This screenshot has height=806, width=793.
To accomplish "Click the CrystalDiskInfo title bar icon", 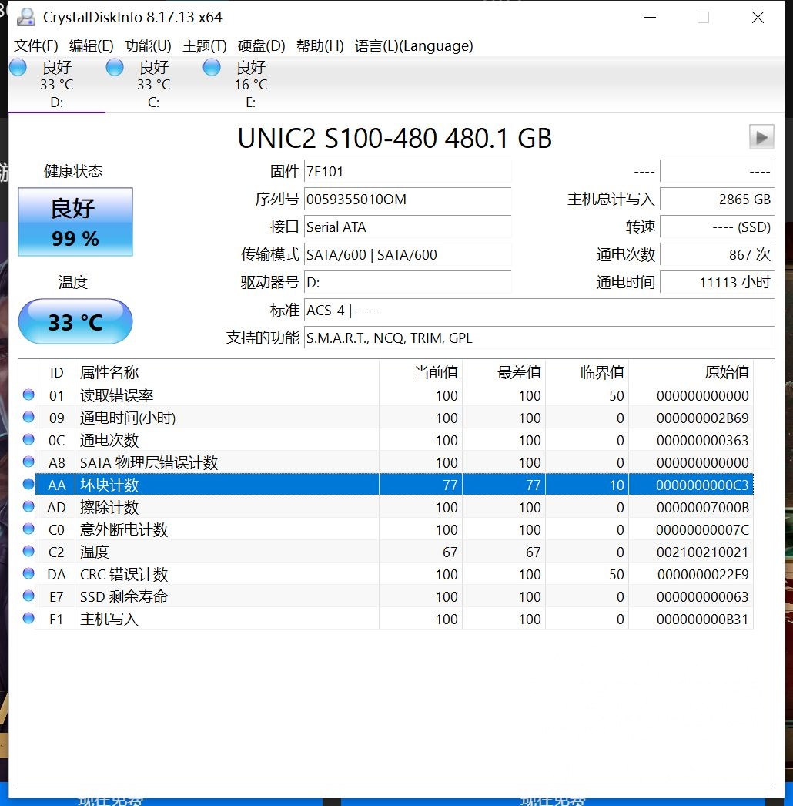I will pyautogui.click(x=25, y=17).
